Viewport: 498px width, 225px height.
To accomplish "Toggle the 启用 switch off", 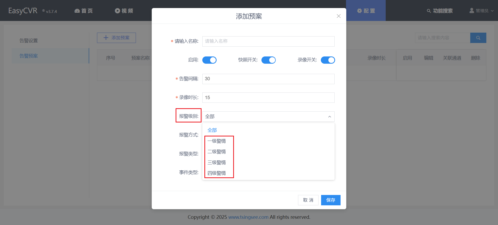I will click(x=209, y=60).
